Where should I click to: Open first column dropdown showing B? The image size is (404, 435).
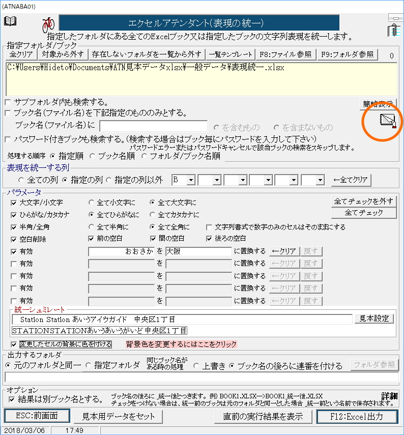click(x=191, y=180)
